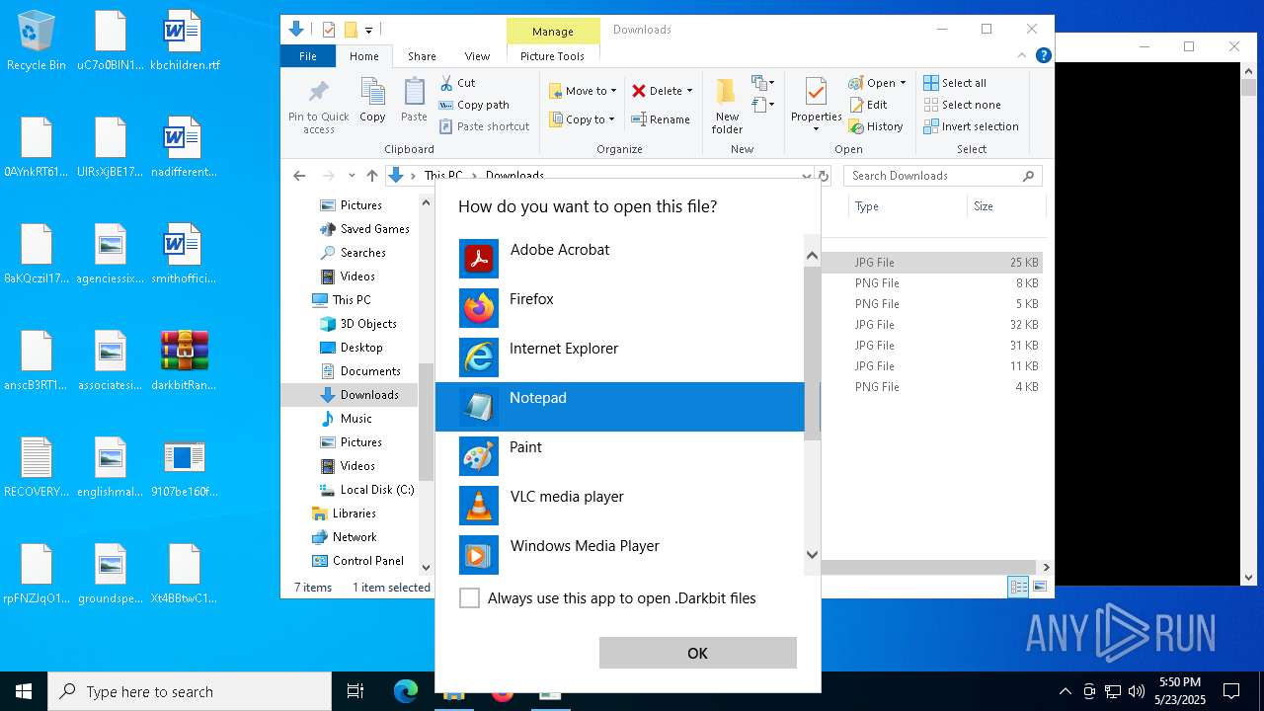Open the Delete dropdown arrow
Viewport: 1264px width, 711px height.
click(689, 91)
